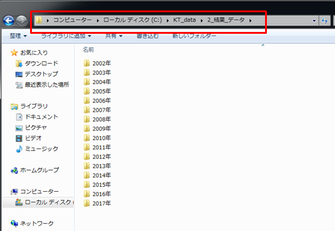The width and height of the screenshot is (335, 231).
Task: Click the ホームグループ icon
Action: (14, 170)
